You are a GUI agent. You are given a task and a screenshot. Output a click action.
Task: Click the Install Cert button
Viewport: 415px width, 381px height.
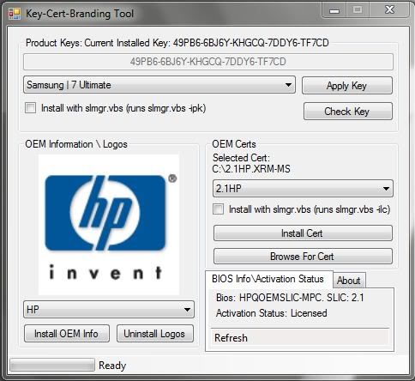pos(303,233)
